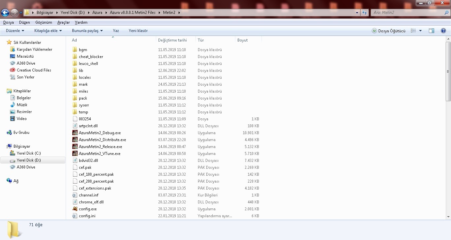Open the Dosya menu
The image size is (451, 240).
tap(9, 22)
